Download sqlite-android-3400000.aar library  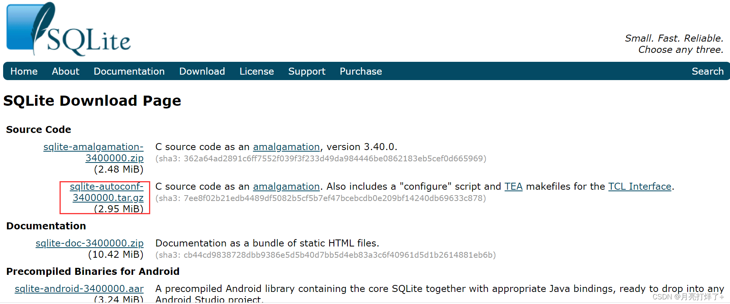tap(79, 289)
